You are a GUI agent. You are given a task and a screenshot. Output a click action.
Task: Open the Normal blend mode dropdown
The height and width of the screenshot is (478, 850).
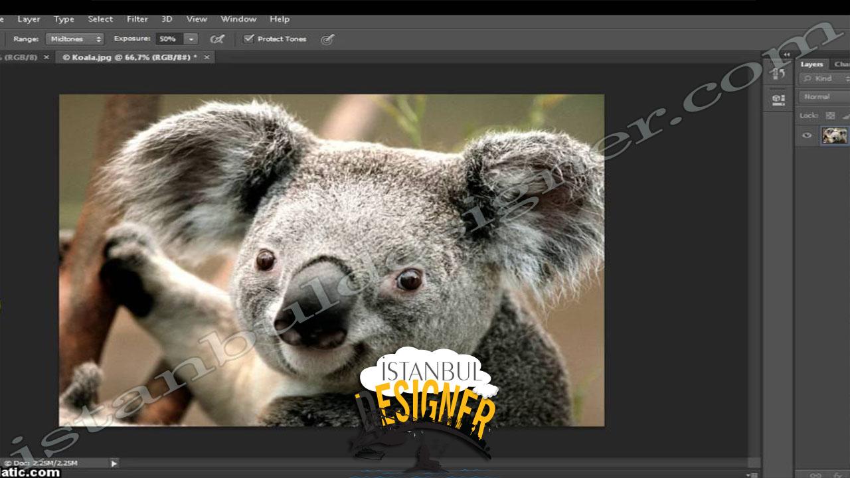[825, 97]
